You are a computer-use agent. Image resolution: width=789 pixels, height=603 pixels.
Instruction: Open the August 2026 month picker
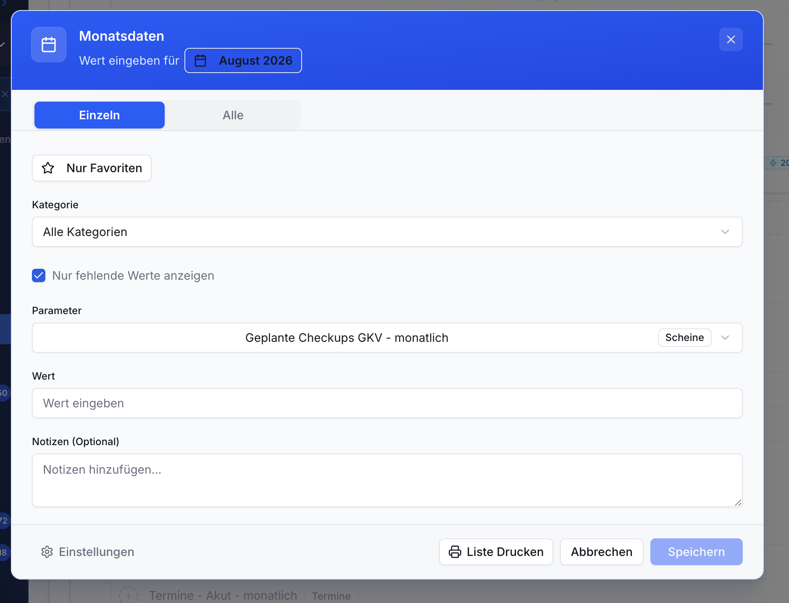click(x=243, y=60)
